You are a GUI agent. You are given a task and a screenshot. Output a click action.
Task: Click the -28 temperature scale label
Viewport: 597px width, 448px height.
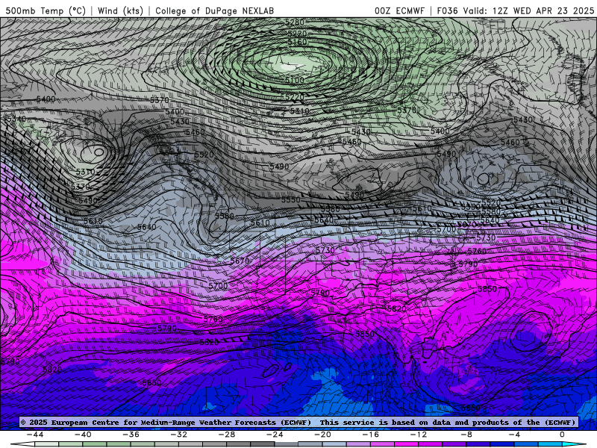(x=227, y=435)
